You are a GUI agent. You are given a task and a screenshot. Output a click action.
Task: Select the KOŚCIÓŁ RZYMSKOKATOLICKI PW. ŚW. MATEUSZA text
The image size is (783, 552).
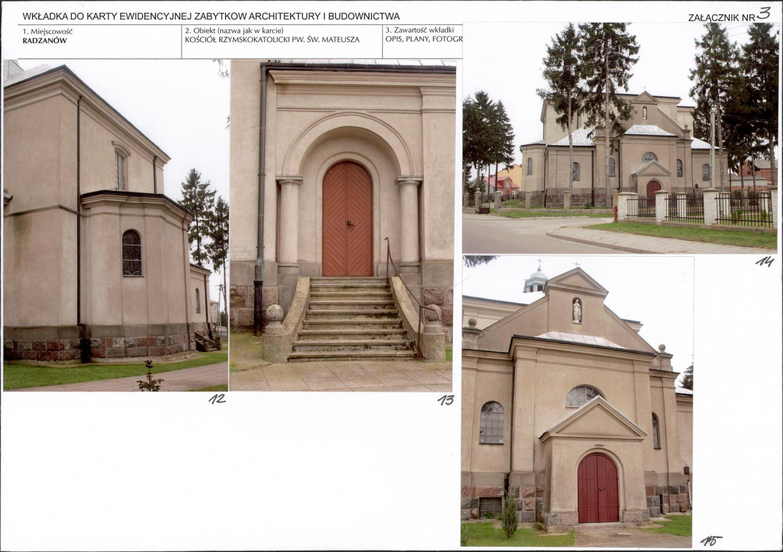tap(272, 40)
